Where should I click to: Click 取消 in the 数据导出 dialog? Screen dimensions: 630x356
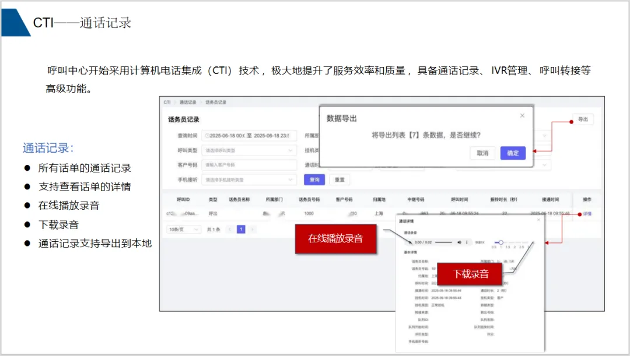(x=482, y=153)
